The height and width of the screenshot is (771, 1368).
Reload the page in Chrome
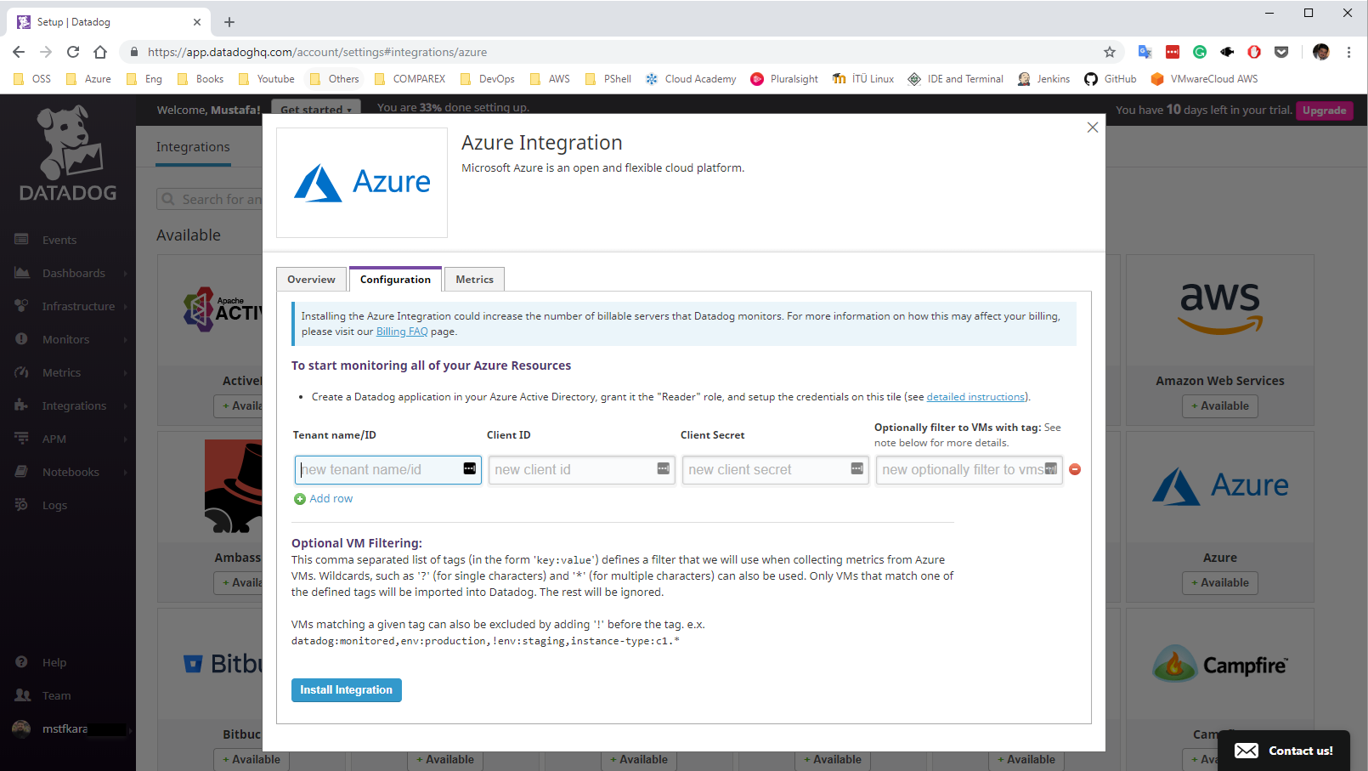point(73,52)
